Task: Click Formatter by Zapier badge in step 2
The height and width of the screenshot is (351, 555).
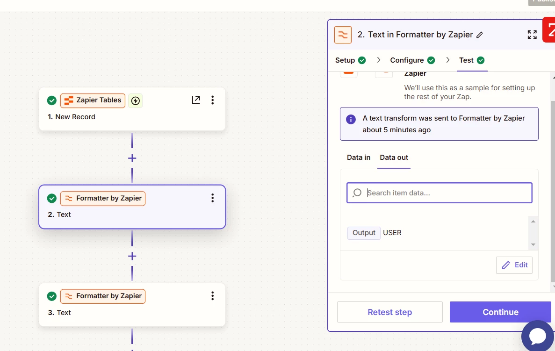Action: click(103, 199)
